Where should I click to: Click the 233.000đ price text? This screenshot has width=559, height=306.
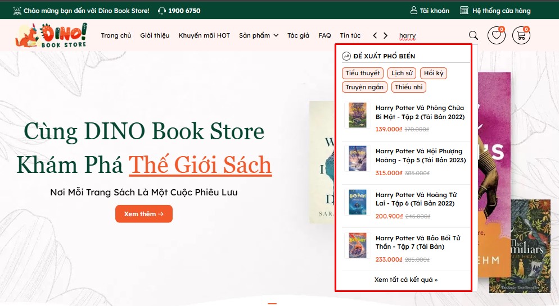tap(389, 259)
